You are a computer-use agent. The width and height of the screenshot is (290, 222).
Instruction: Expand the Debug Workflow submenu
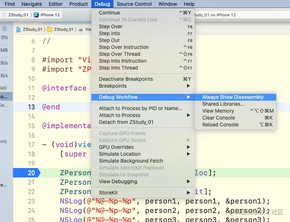point(143,97)
